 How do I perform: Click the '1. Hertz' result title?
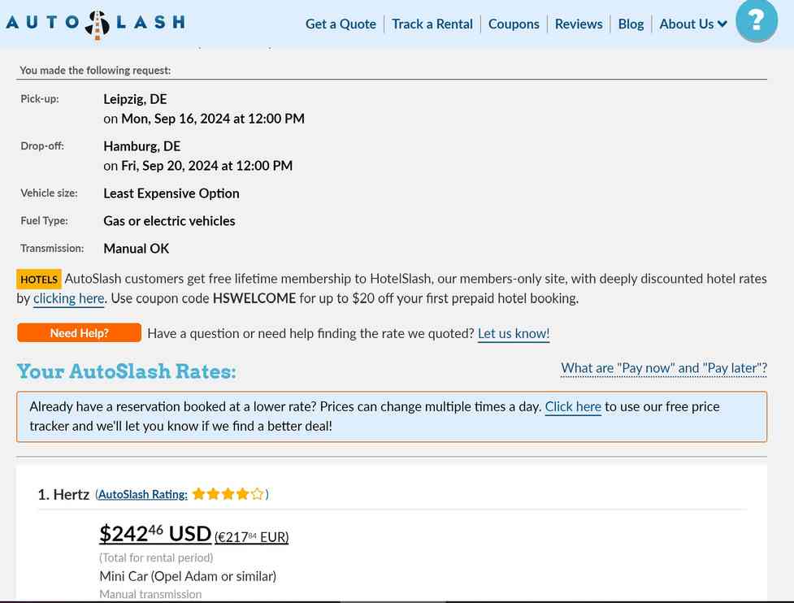(63, 494)
